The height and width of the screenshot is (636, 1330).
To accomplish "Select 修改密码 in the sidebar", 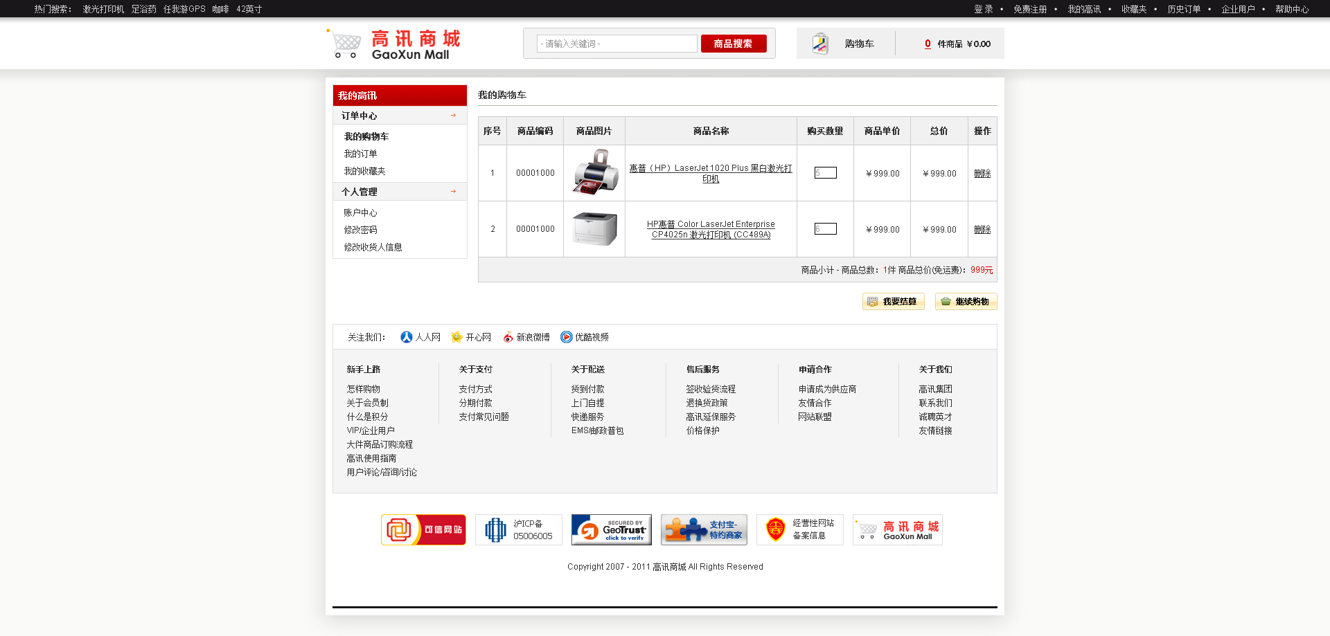I will tap(360, 230).
